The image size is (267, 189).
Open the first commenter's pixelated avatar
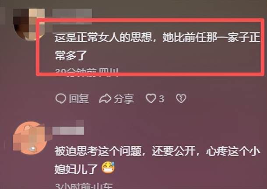[29, 24]
